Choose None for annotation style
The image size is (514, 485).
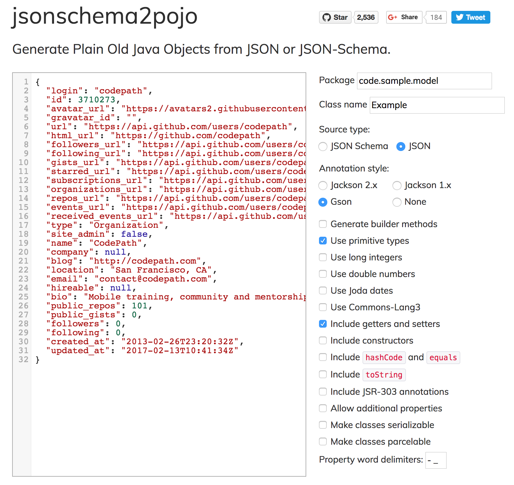(397, 202)
